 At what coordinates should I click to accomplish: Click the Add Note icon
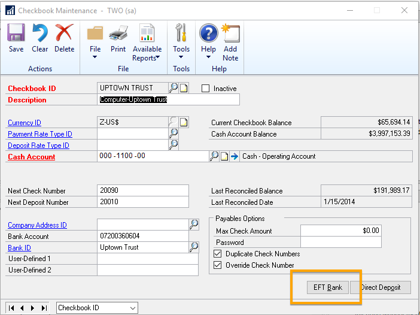230,34
